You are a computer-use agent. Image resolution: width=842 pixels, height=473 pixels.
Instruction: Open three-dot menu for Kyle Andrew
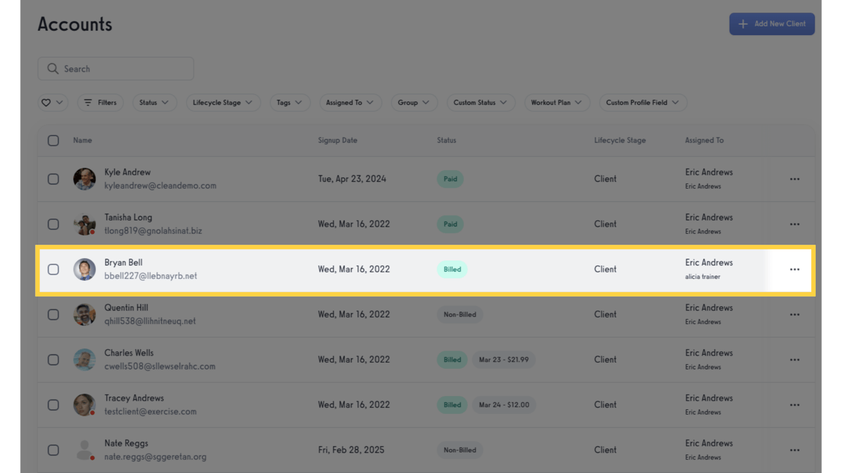pyautogui.click(x=795, y=179)
